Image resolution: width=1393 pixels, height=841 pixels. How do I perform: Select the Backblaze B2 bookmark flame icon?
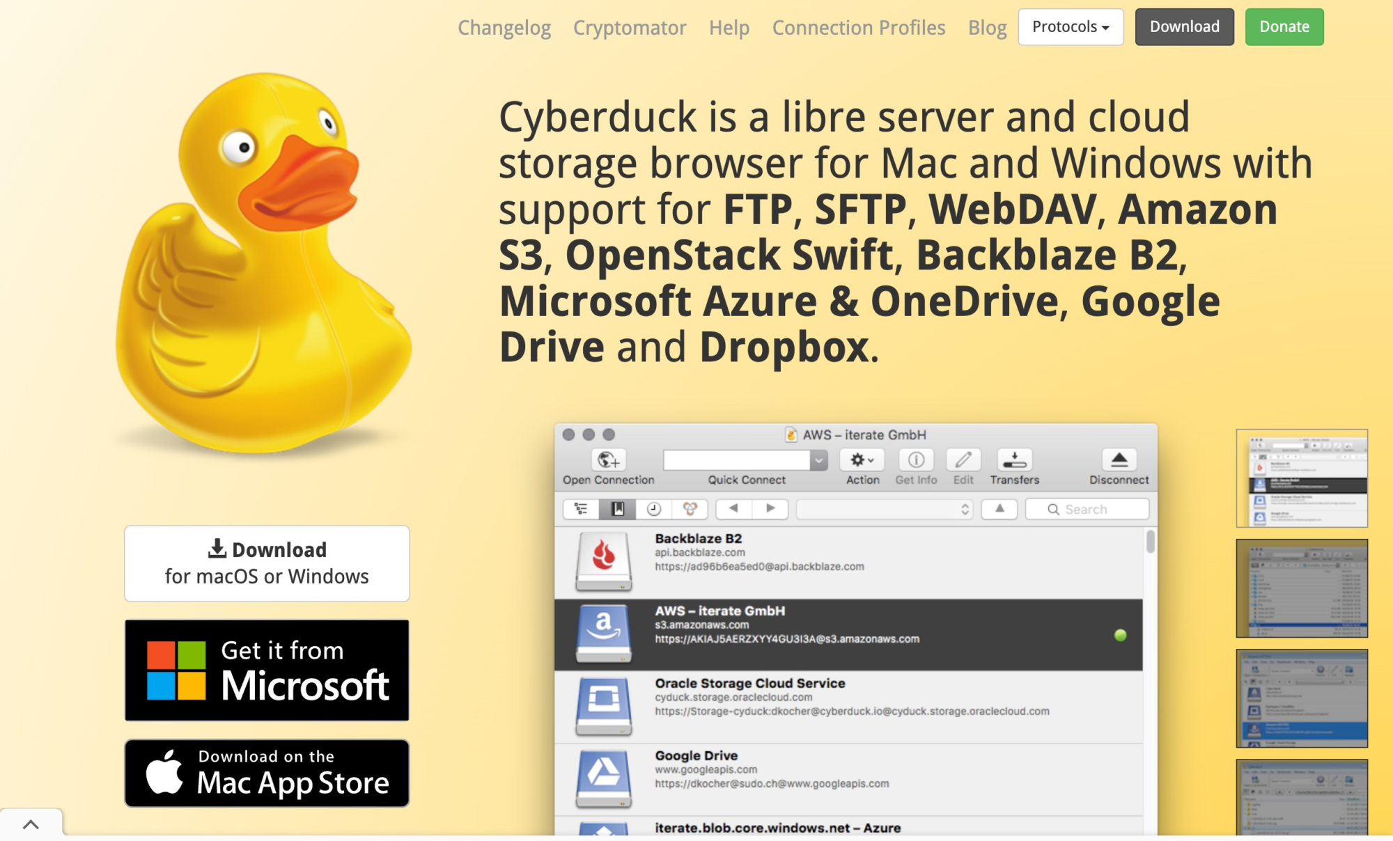tap(604, 561)
